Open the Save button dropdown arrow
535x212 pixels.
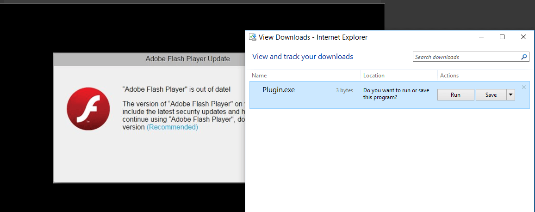coord(510,95)
